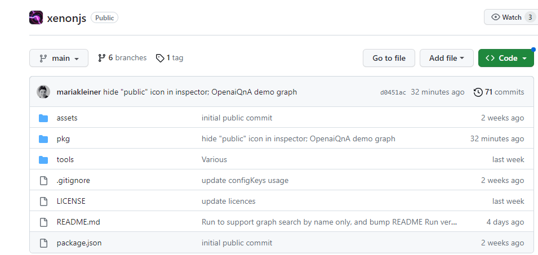The width and height of the screenshot is (538, 255).
Task: Click the git branch icon beside 6 branches
Action: (x=101, y=58)
